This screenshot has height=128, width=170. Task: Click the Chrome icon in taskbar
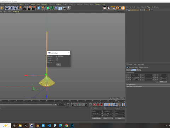(x=67, y=126)
